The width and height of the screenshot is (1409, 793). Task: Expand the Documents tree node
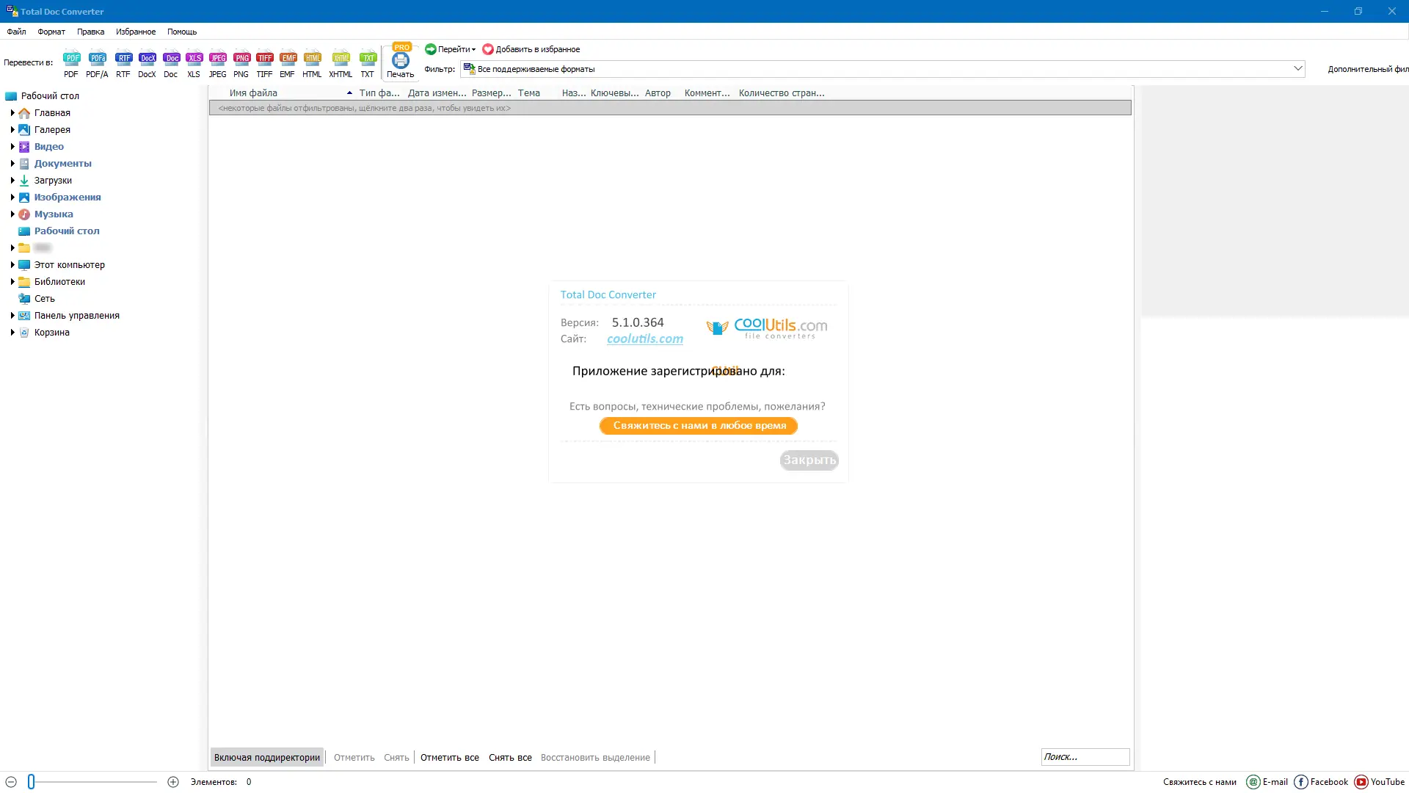[12, 164]
